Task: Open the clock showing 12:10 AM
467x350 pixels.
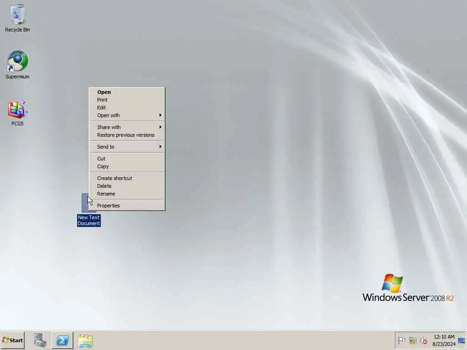Action: tap(444, 340)
